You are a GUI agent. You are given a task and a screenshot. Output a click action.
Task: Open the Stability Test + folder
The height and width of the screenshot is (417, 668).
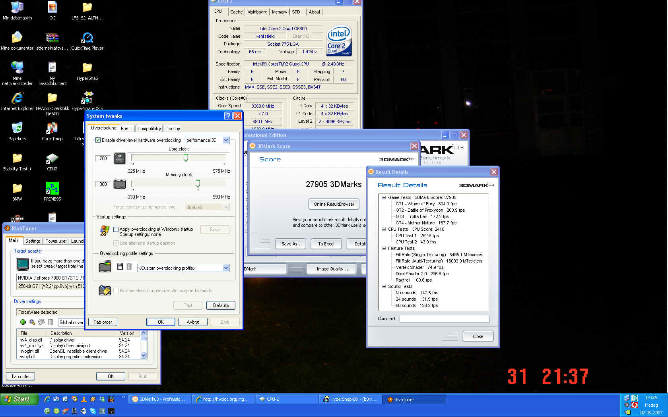[17, 162]
